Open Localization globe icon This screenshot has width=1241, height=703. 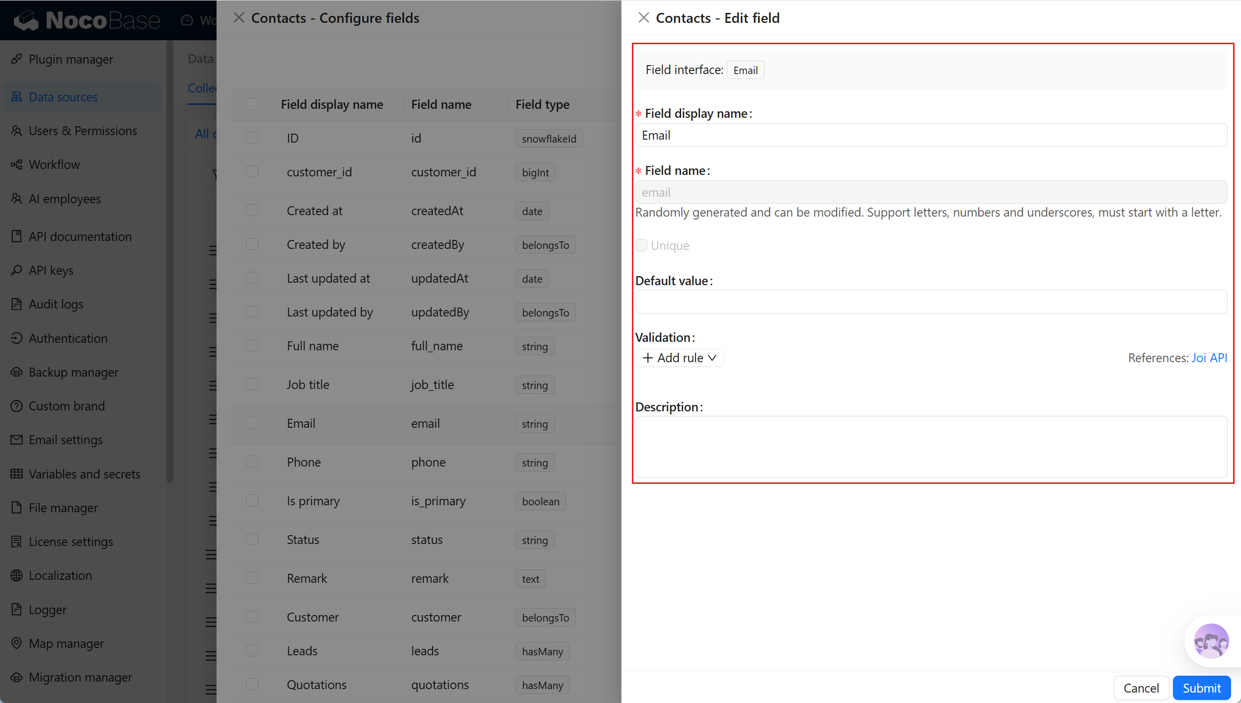pyautogui.click(x=16, y=575)
